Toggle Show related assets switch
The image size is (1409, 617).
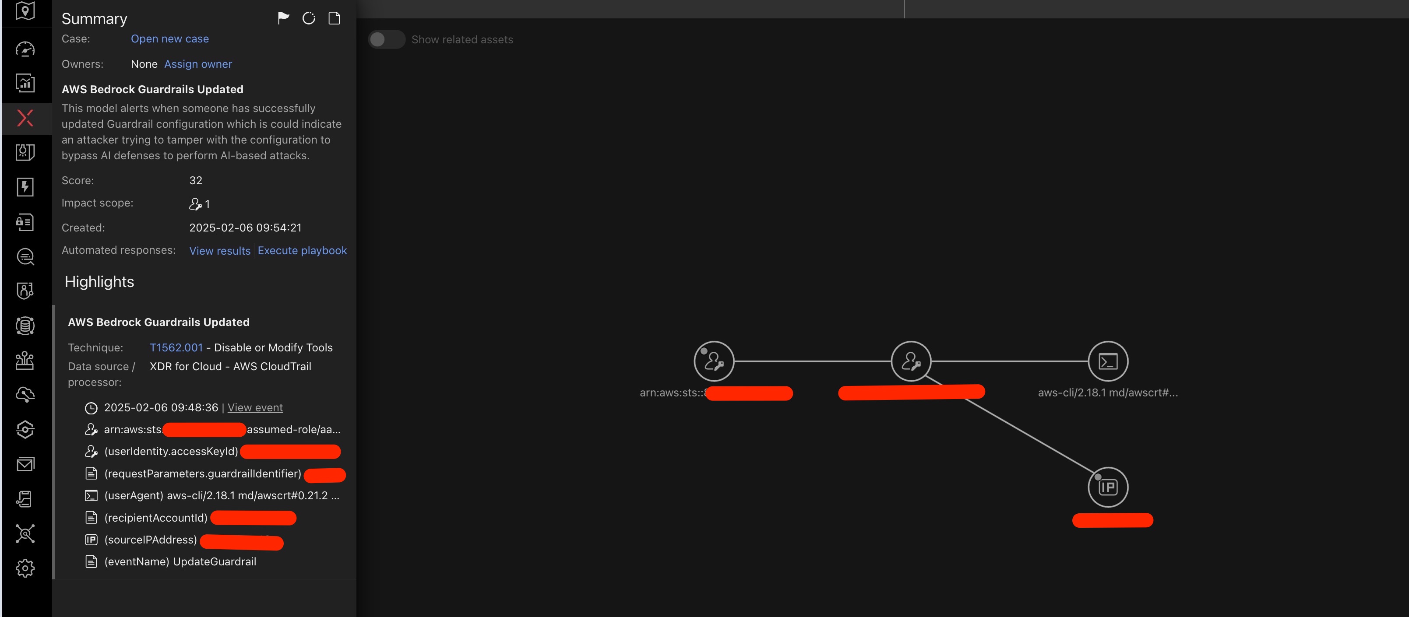[x=386, y=39]
